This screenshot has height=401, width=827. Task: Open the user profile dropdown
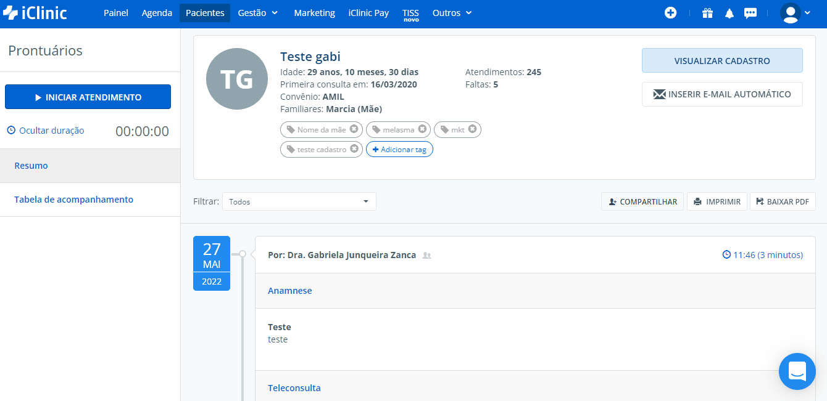click(795, 13)
